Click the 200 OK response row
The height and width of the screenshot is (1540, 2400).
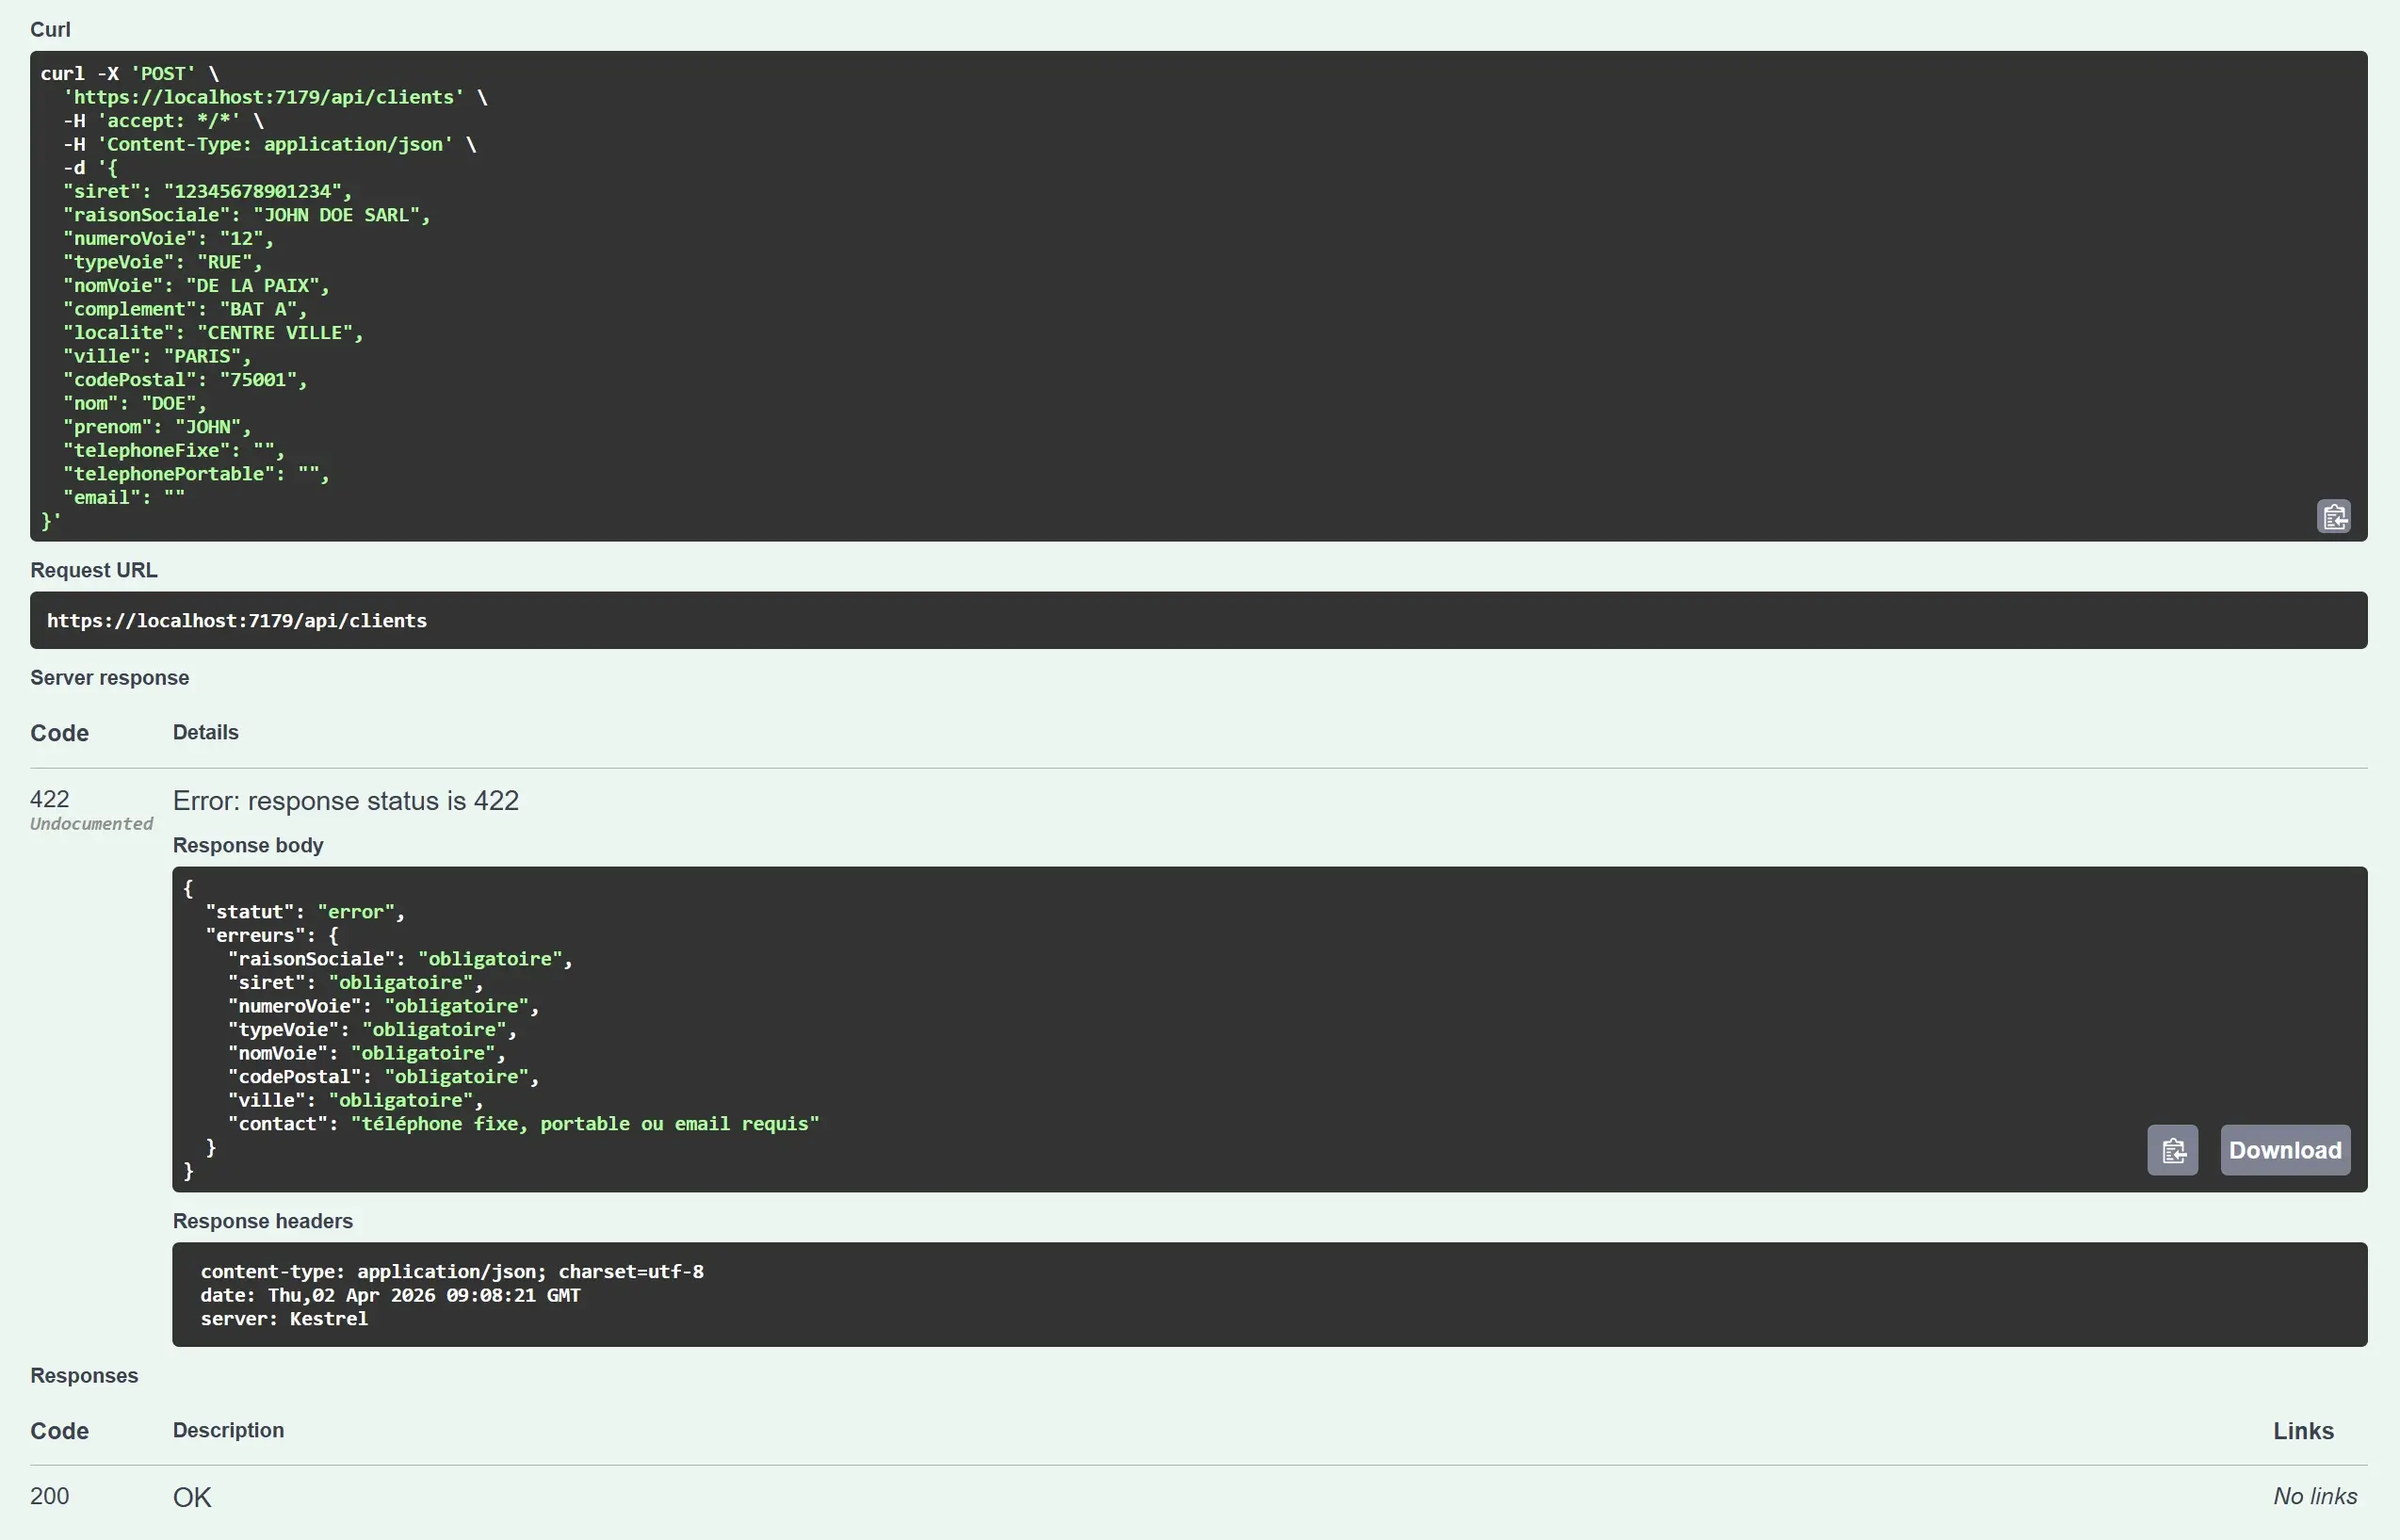193,1497
